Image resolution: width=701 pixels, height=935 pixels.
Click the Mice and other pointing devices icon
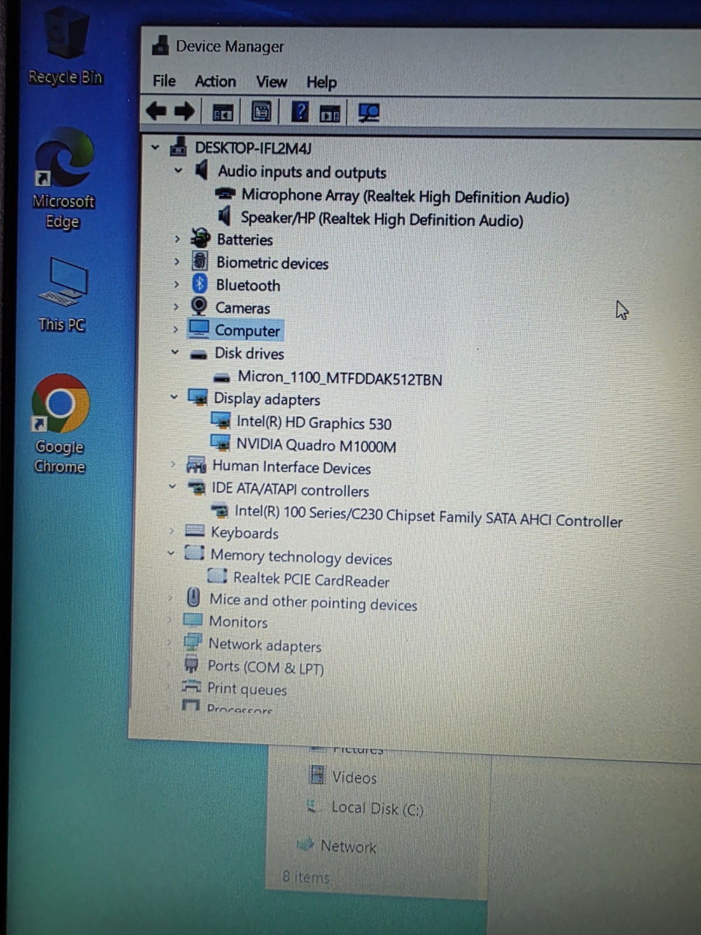tap(193, 597)
